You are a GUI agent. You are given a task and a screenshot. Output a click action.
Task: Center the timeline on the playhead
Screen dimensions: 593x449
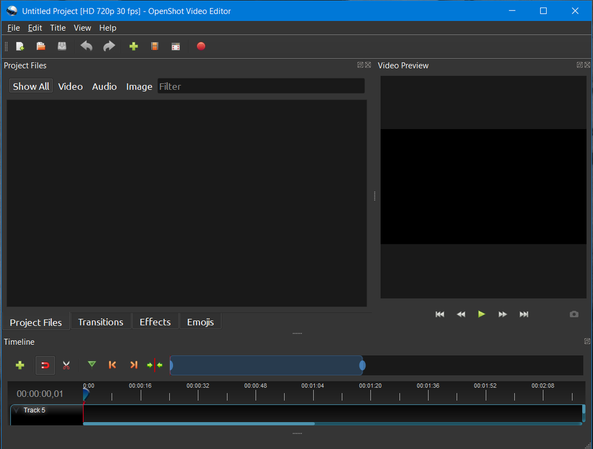click(155, 365)
